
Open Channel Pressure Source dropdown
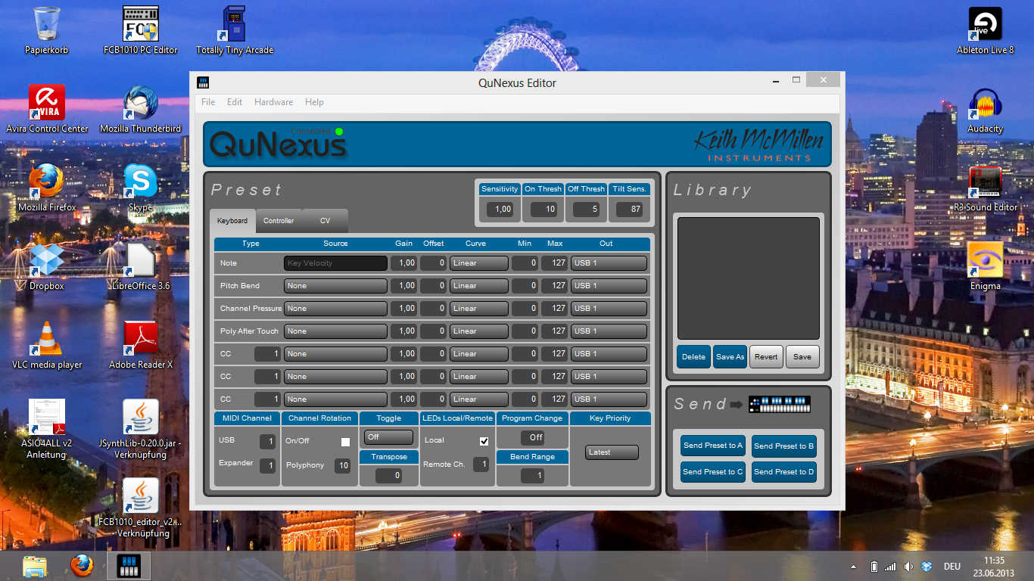coord(335,308)
